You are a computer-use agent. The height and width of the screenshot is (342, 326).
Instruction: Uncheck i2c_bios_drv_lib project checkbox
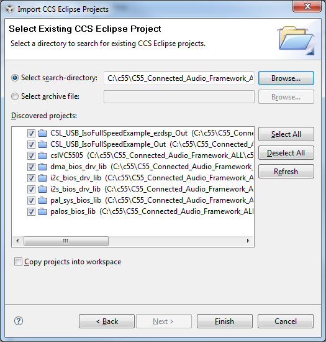tap(31, 178)
